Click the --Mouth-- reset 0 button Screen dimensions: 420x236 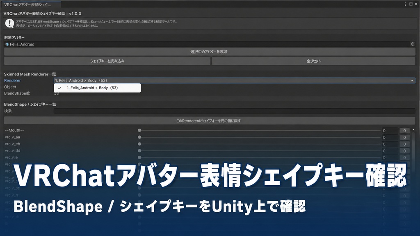click(x=404, y=131)
